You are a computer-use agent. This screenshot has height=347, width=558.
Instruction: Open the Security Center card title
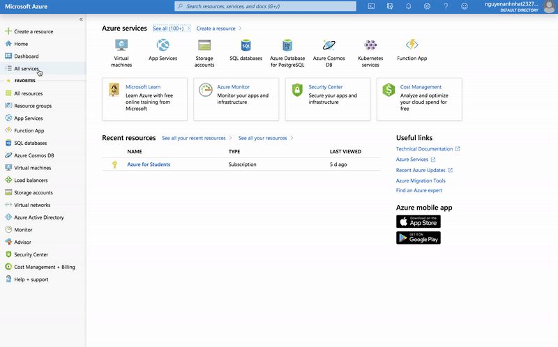coord(326,86)
